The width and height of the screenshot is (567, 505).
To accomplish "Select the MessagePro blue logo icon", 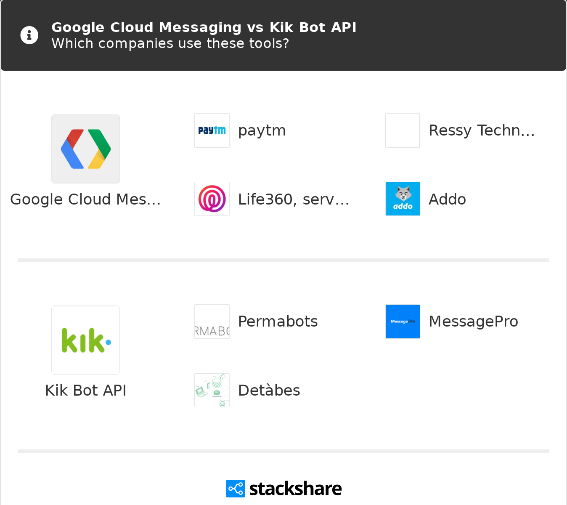I will (x=403, y=322).
